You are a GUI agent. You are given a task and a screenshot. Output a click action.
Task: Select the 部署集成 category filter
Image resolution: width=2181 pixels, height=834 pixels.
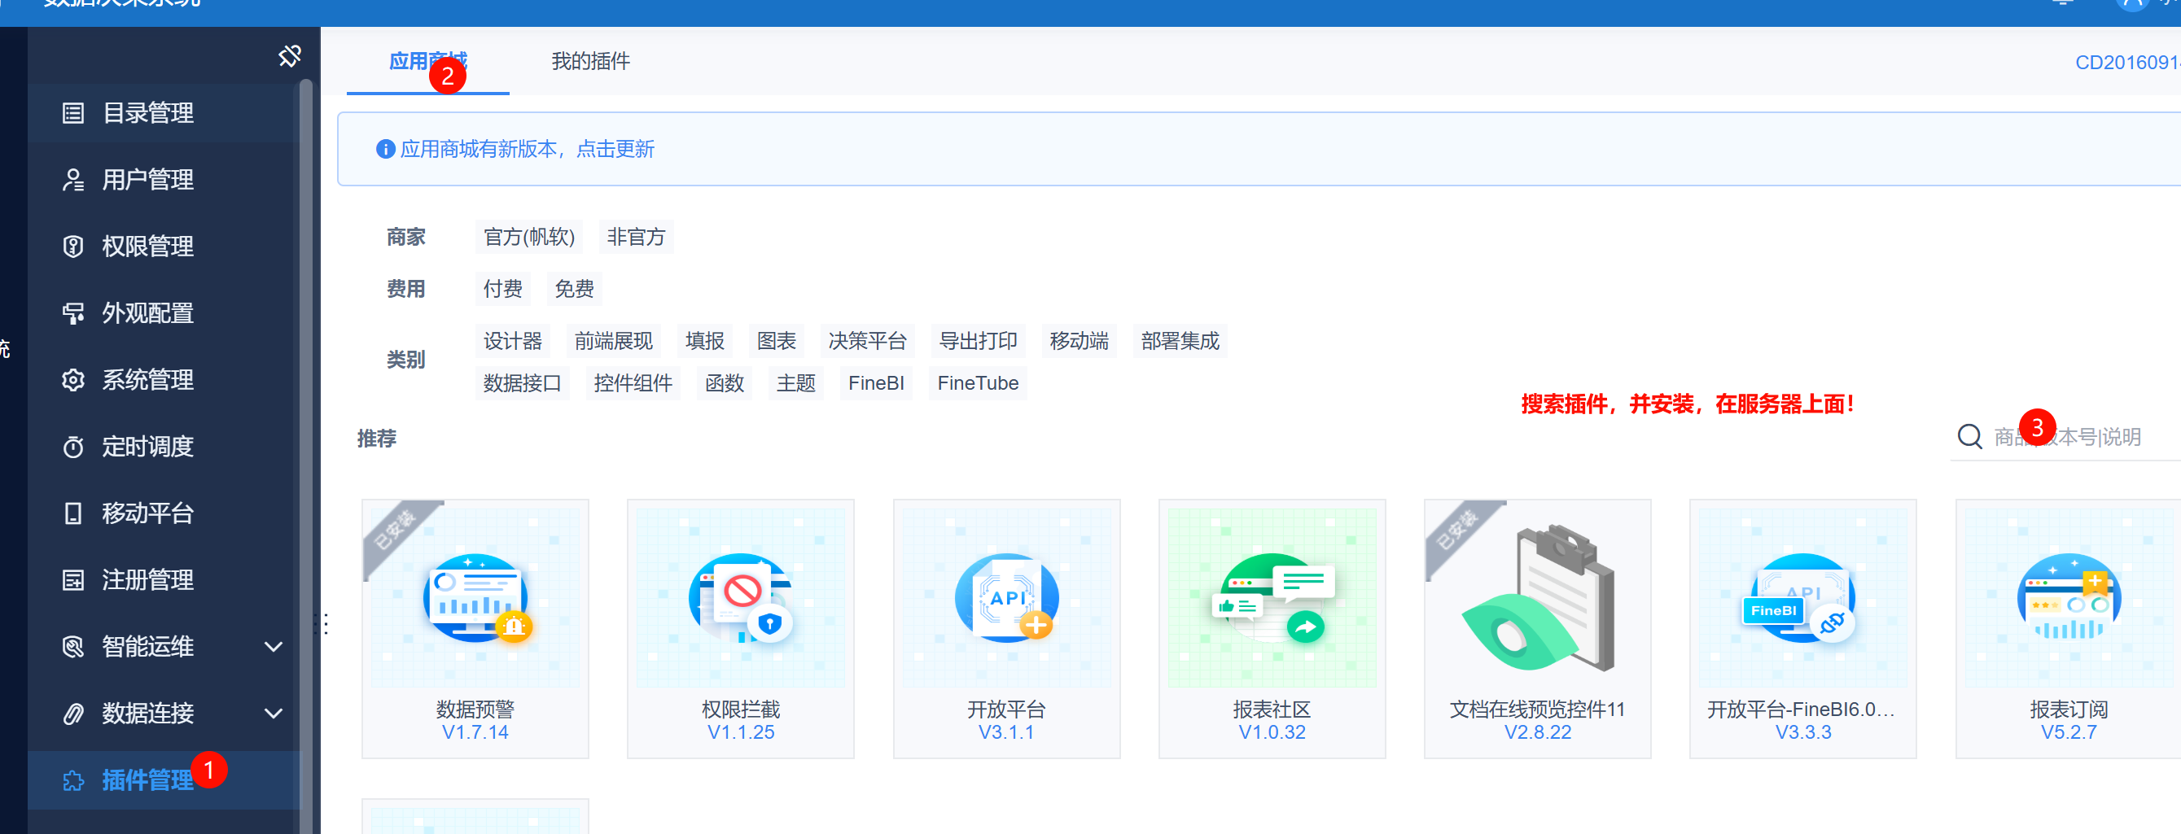(x=1180, y=342)
